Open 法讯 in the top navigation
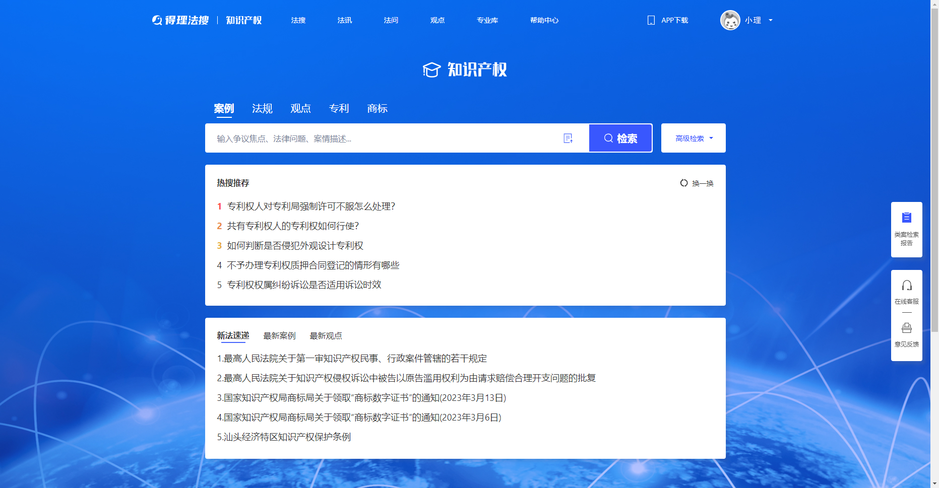The height and width of the screenshot is (488, 939). point(345,20)
